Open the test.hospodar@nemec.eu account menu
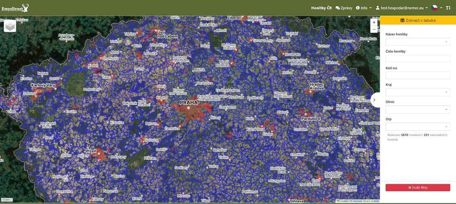This screenshot has width=456, height=204. pyautogui.click(x=402, y=8)
